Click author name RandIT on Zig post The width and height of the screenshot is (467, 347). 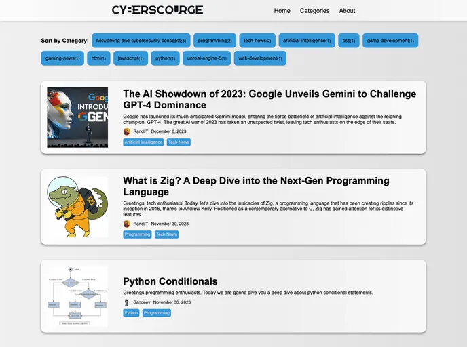coord(141,224)
